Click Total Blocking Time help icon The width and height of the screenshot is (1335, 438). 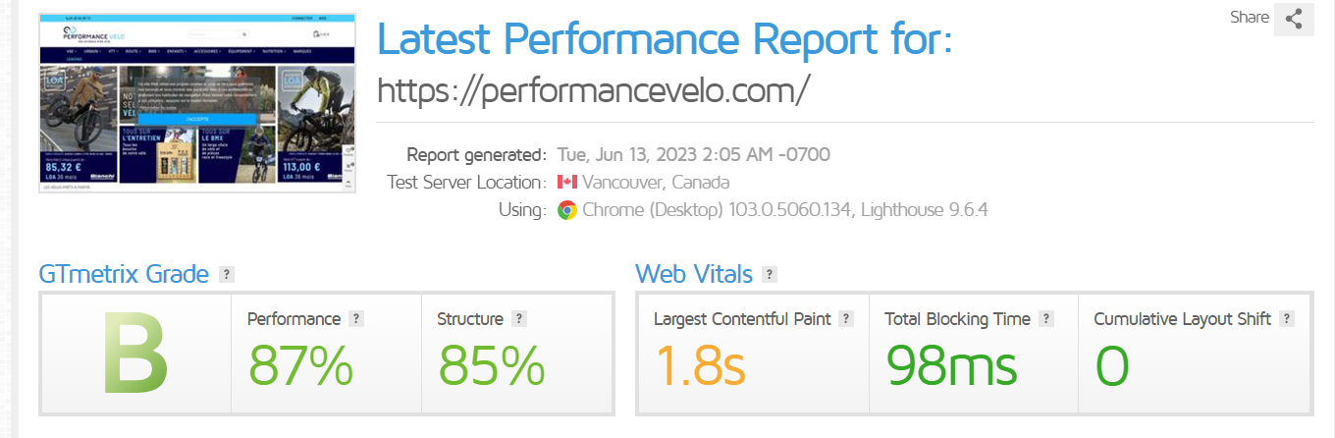pos(1046,319)
